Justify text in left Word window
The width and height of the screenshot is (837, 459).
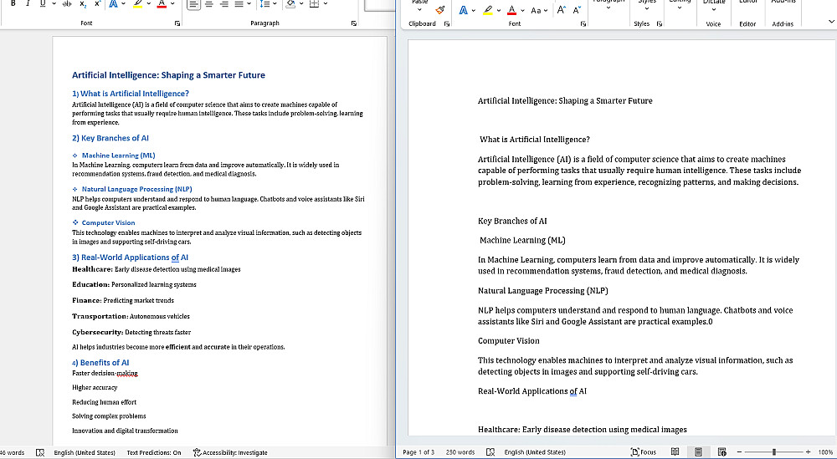click(x=239, y=3)
